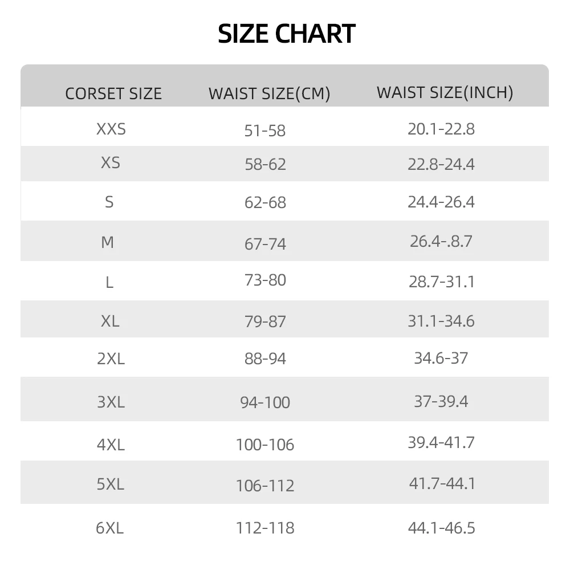Select the 2XL size cell

point(111,359)
